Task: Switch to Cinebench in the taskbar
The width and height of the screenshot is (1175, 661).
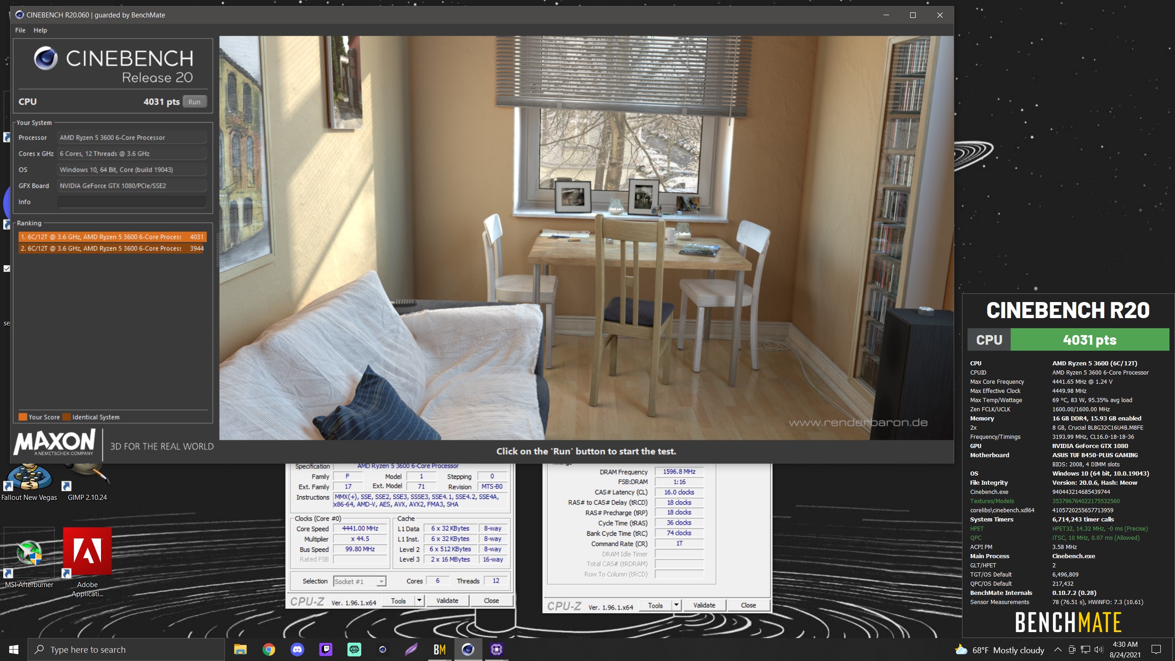Action: [x=468, y=650]
